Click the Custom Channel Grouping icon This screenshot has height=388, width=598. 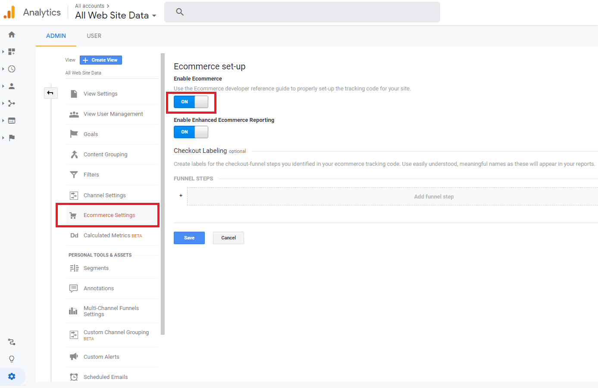coord(74,335)
